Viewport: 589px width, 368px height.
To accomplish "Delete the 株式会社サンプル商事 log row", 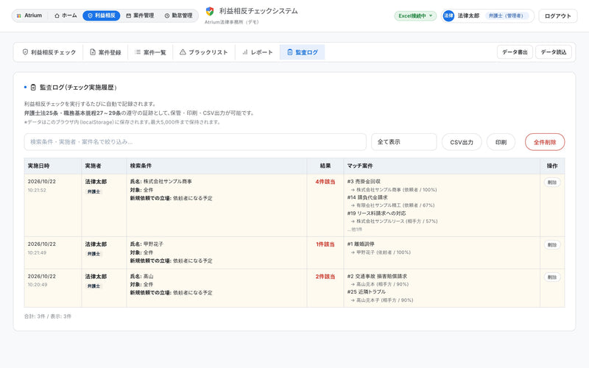I will click(551, 183).
